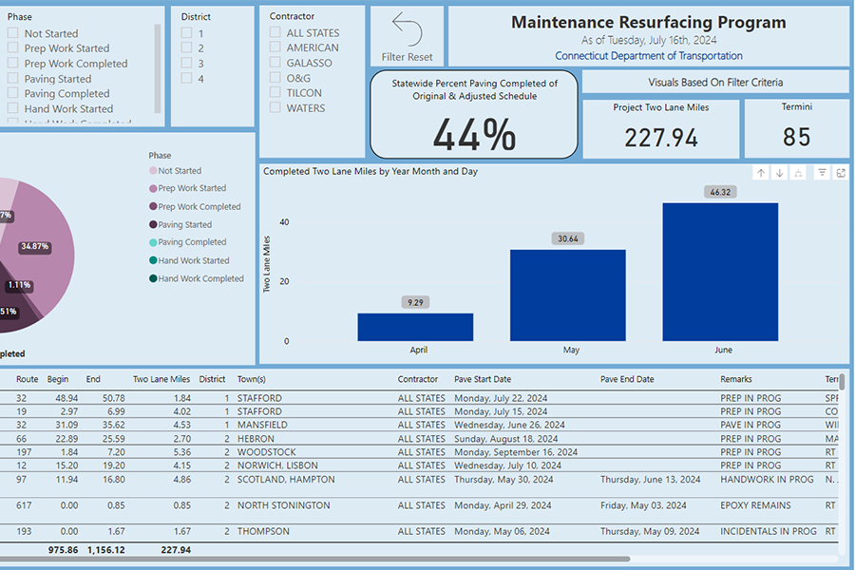This screenshot has height=570, width=855.
Task: Check the TILCON contractor checkbox
Action: tap(273, 92)
